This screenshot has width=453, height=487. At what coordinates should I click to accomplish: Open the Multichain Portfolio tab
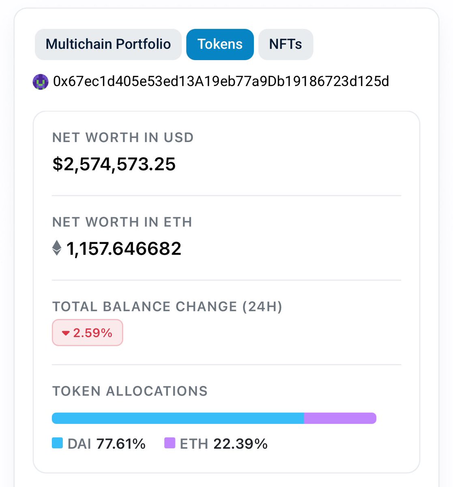(x=108, y=44)
